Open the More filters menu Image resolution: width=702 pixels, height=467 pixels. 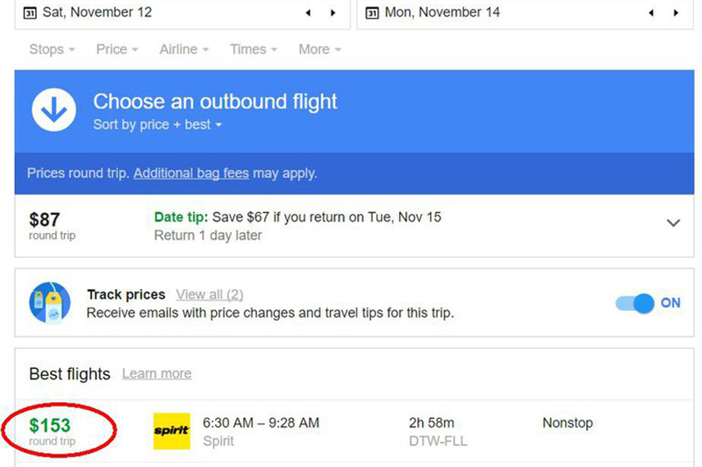pos(319,50)
